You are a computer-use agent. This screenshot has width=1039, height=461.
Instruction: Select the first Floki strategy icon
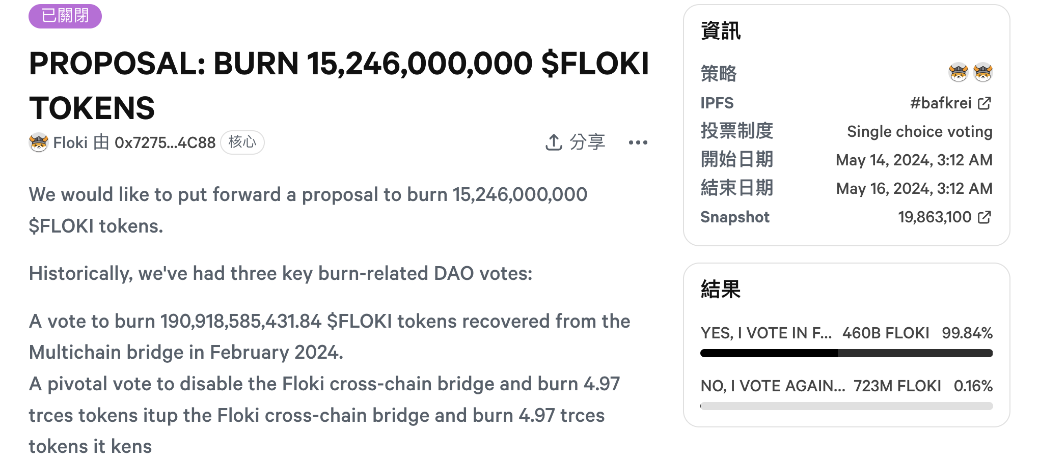point(959,73)
